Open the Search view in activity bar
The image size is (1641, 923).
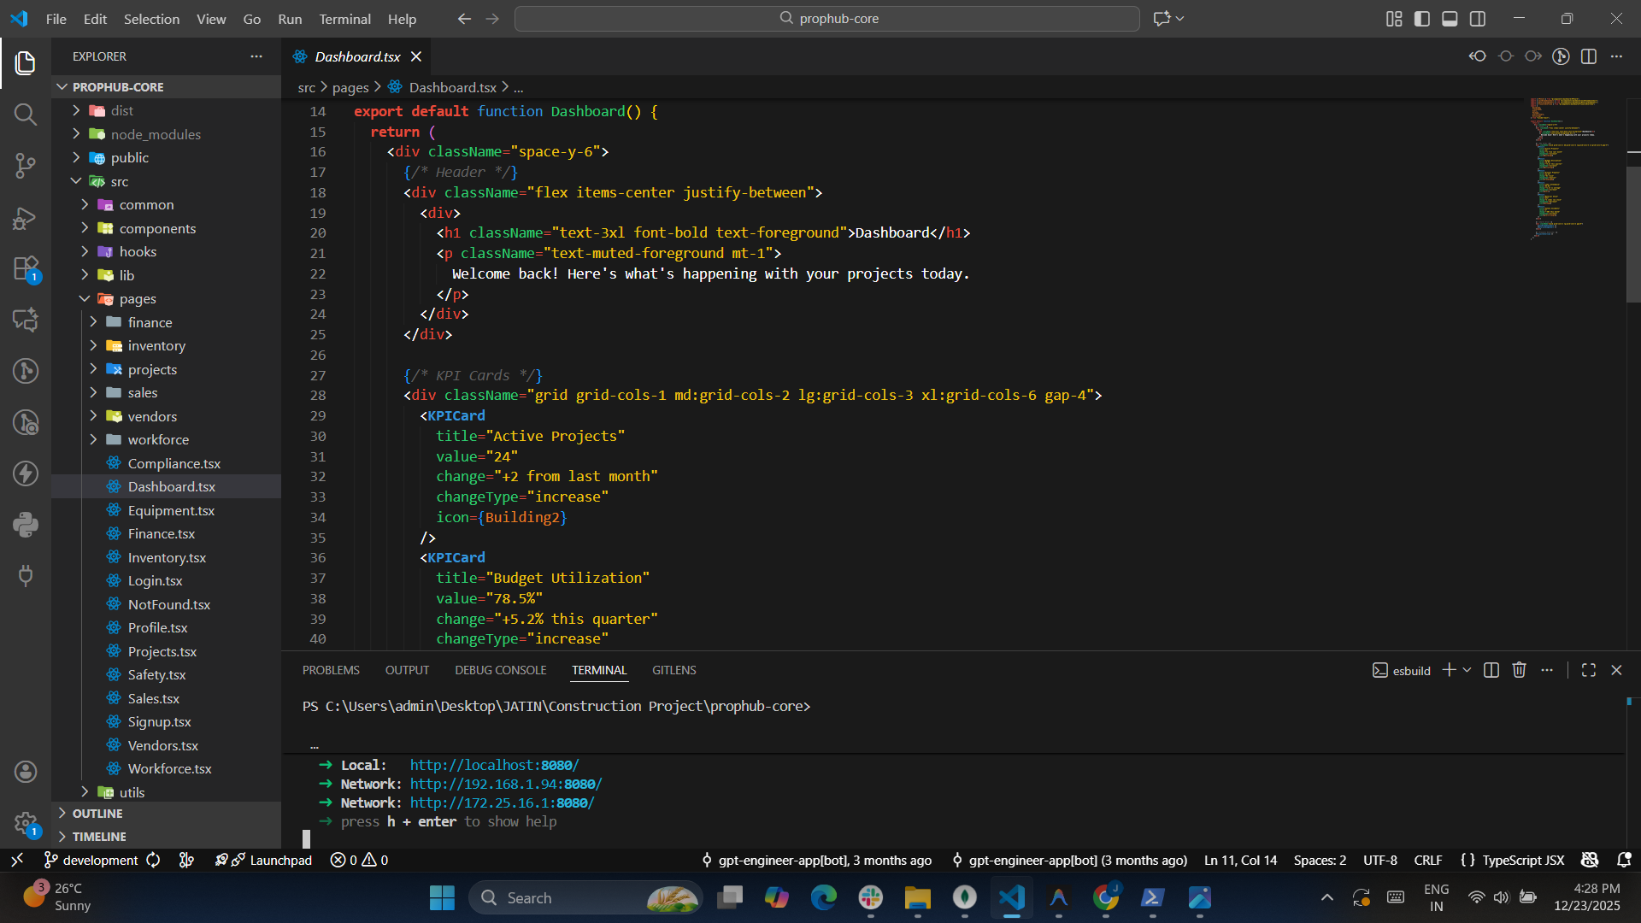[26, 114]
